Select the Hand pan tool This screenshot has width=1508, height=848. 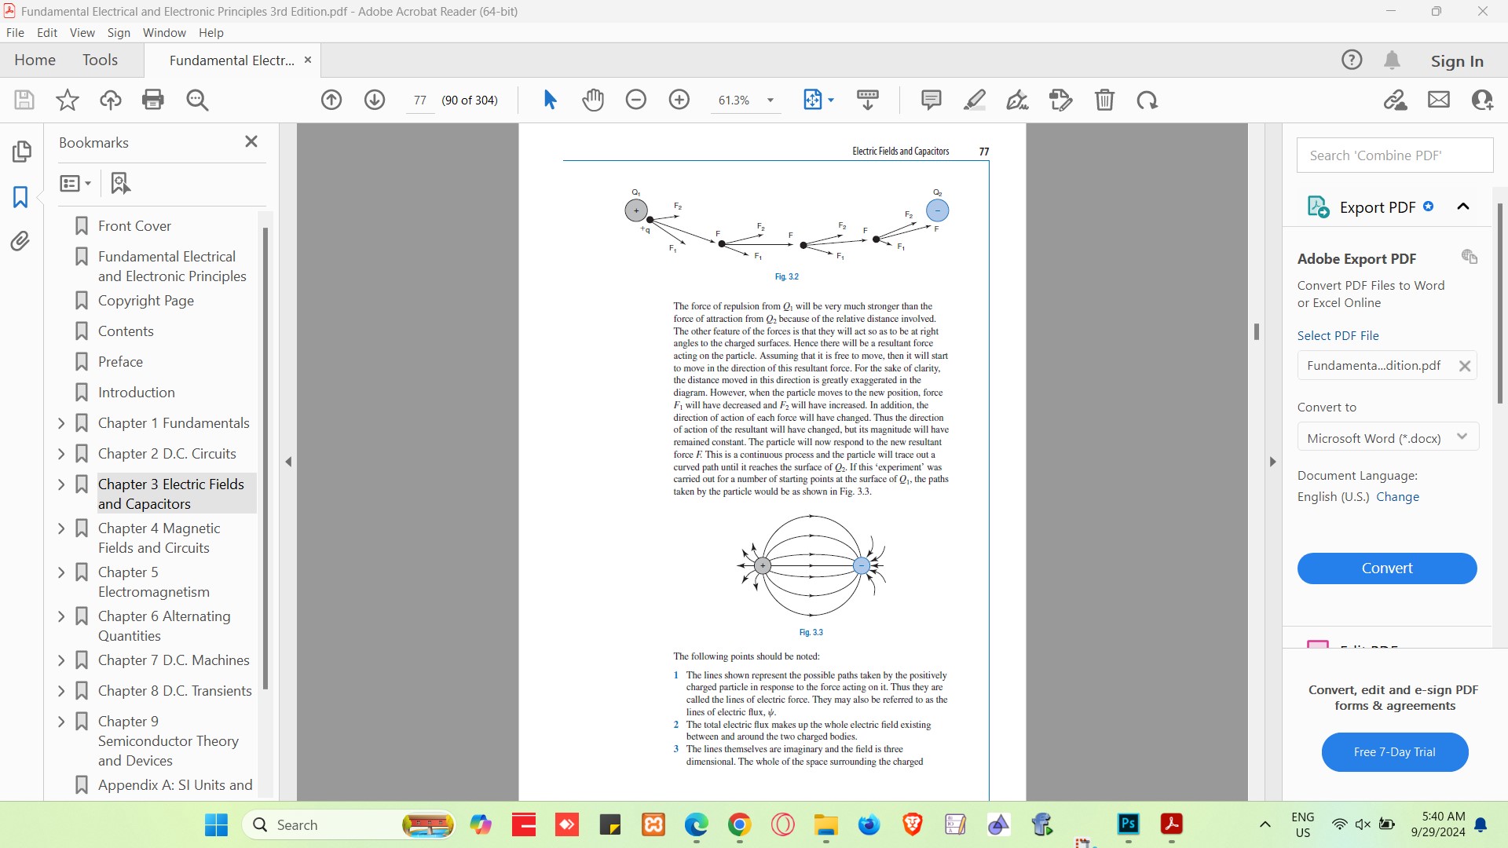click(593, 100)
